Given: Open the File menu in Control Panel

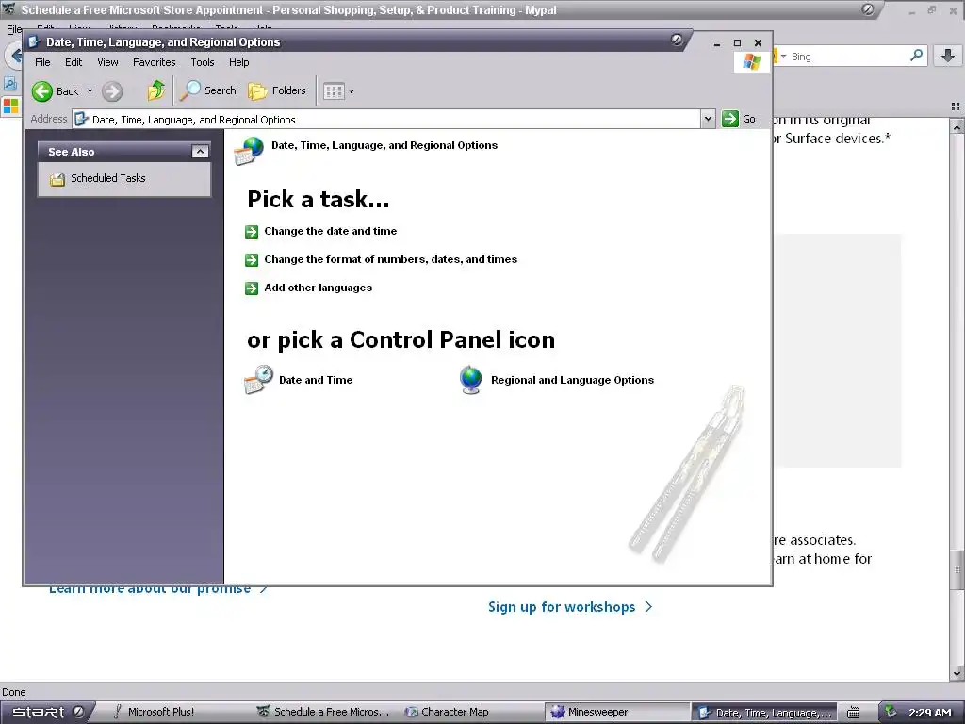Looking at the screenshot, I should tap(42, 62).
